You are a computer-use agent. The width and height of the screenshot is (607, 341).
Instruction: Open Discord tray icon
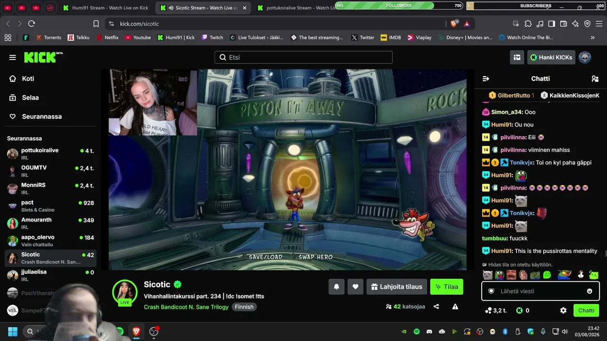(x=429, y=332)
